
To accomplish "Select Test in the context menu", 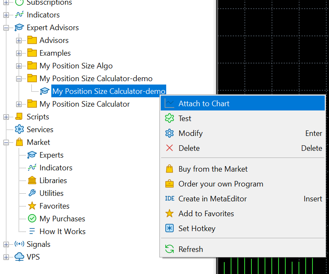I will point(243,118).
